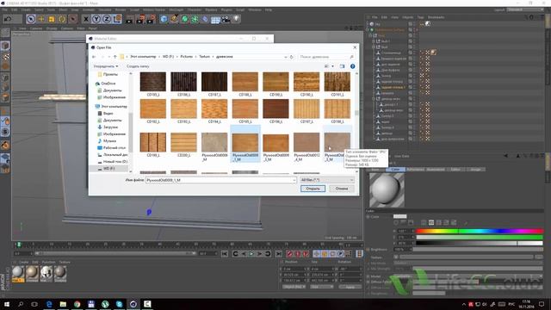The height and width of the screenshot is (310, 551).
Task: Click the green saturation slider
Action: coord(480,238)
